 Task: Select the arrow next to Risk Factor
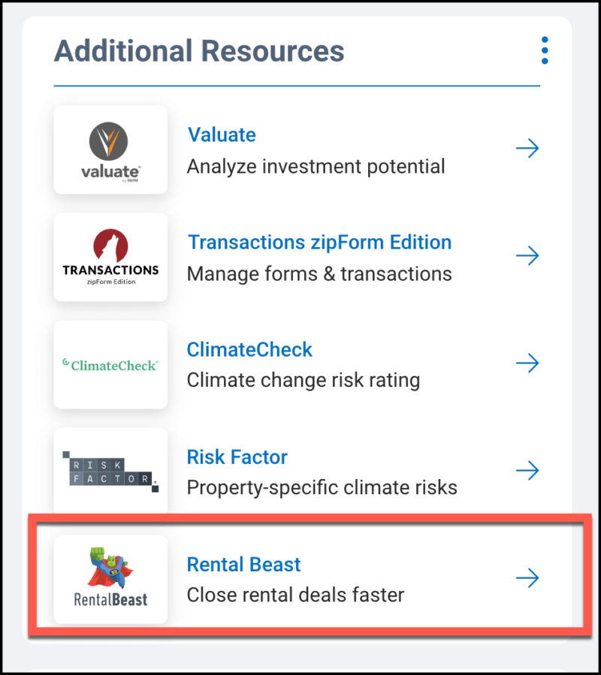click(527, 470)
